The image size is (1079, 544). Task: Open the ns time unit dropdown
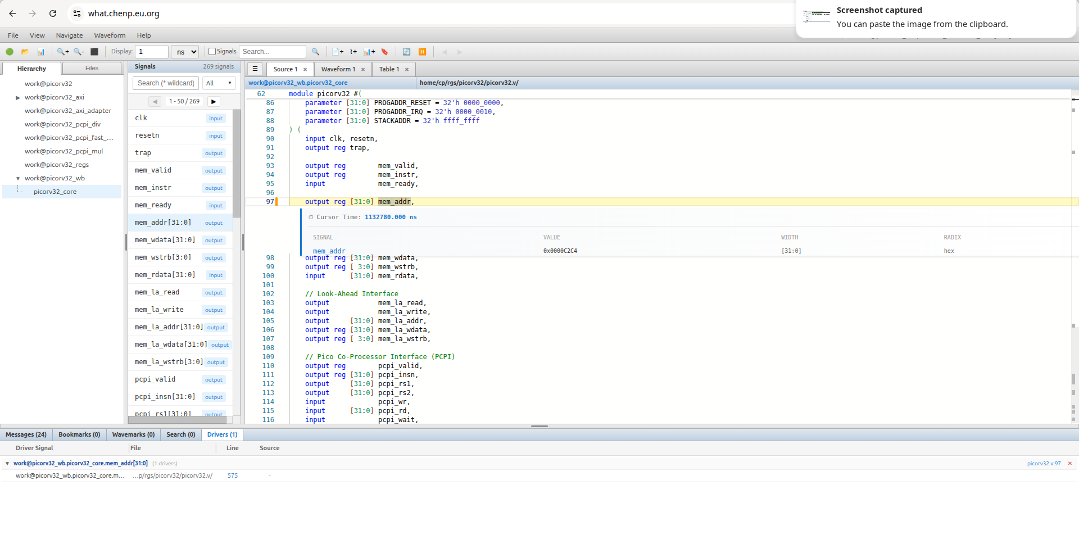(185, 52)
